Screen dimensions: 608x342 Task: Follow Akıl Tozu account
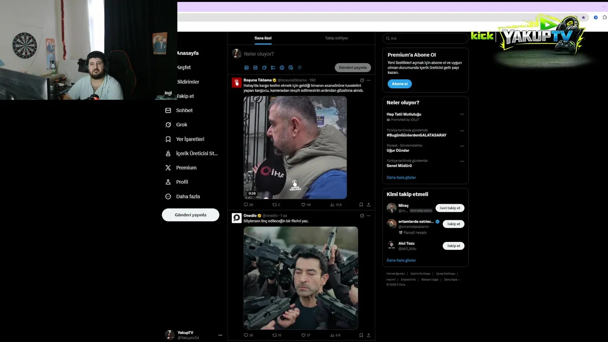tap(454, 246)
